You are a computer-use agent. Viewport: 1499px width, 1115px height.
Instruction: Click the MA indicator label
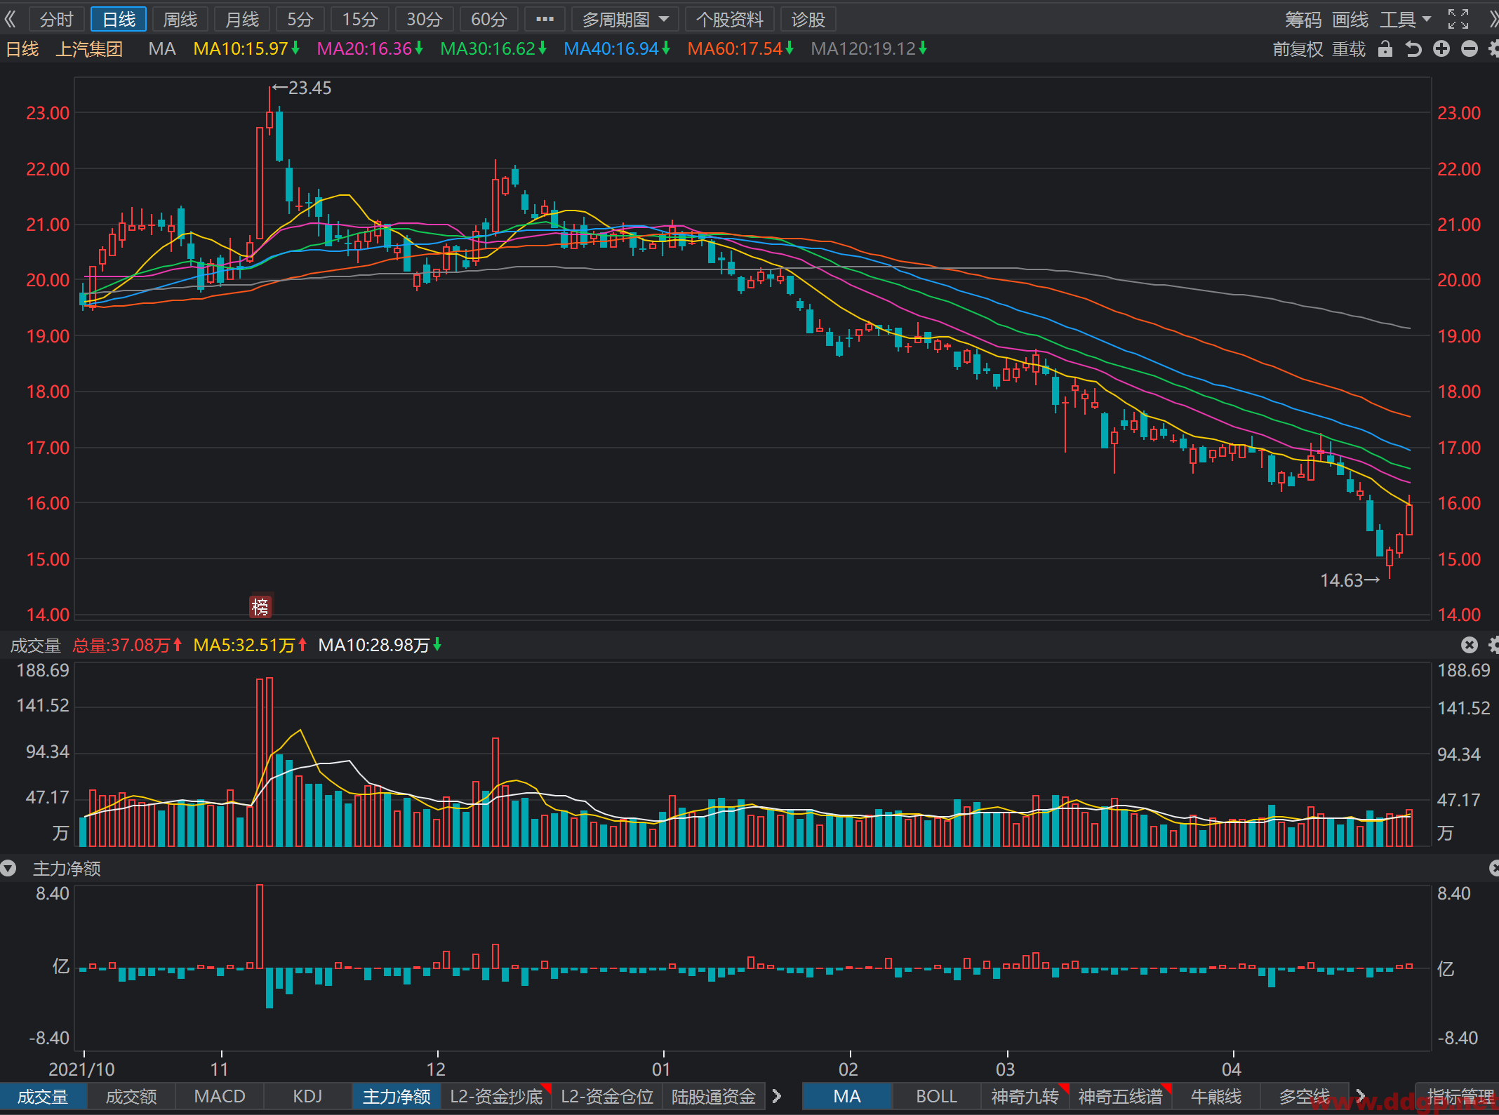coord(162,48)
